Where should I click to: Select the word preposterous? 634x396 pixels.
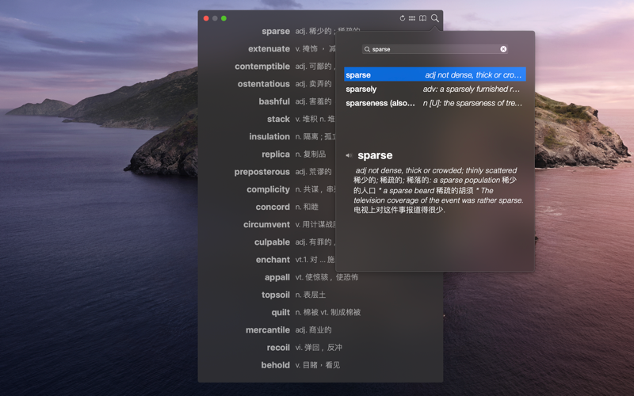(262, 172)
